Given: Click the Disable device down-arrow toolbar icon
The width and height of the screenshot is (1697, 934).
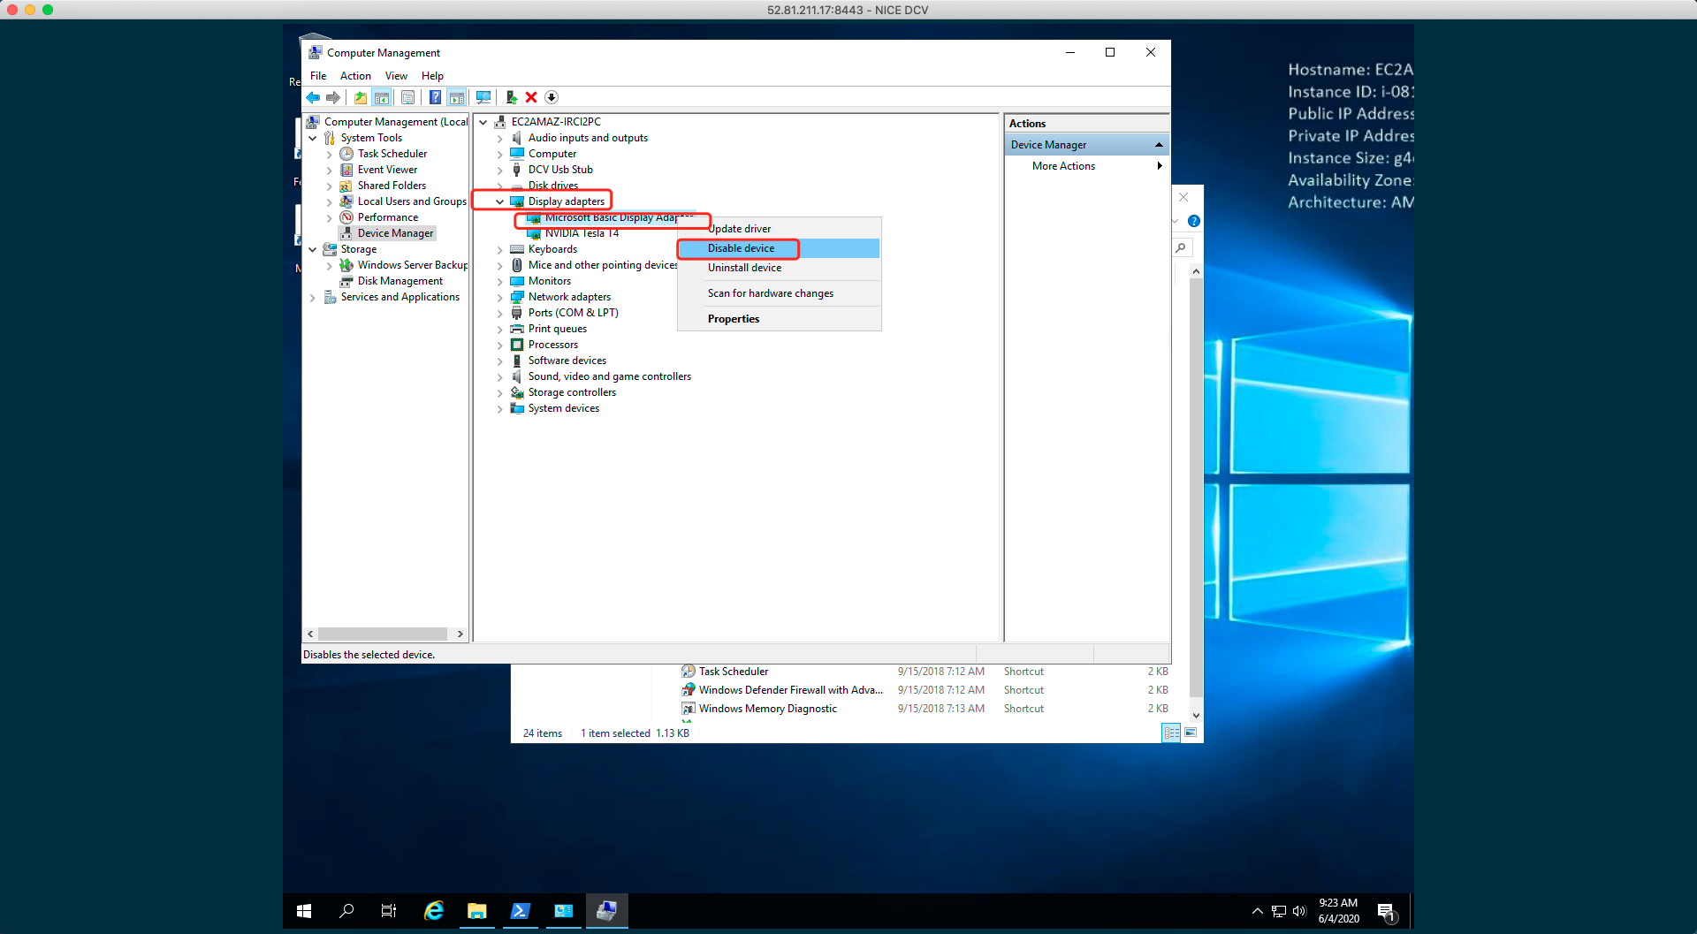Looking at the screenshot, I should point(552,97).
